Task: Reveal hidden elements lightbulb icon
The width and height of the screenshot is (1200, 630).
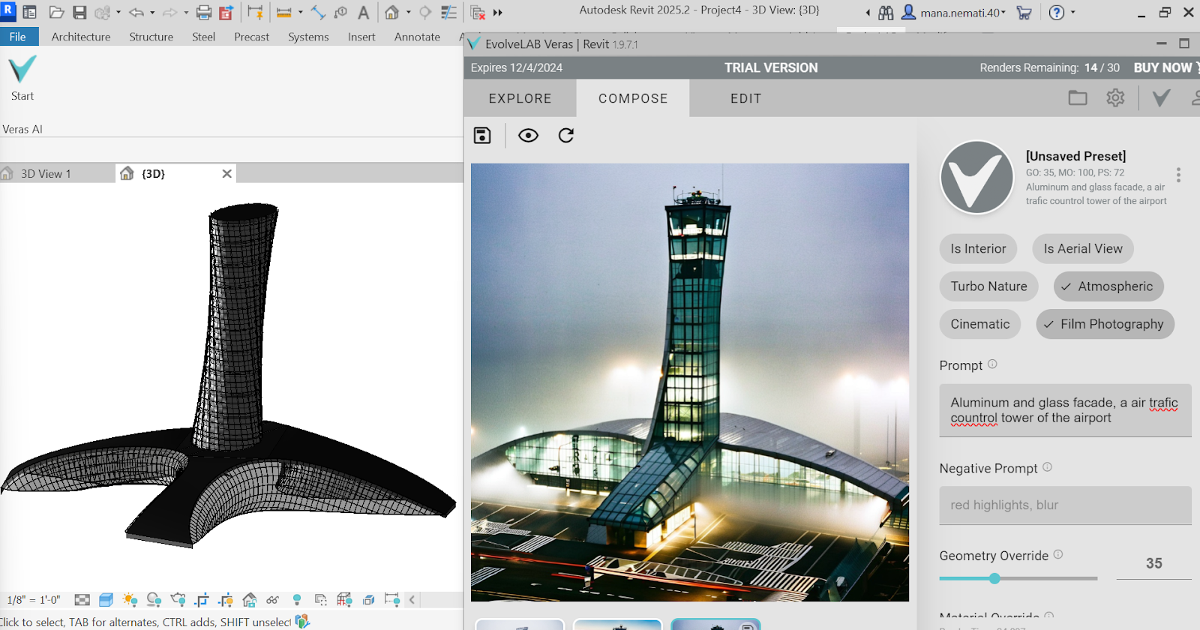Action: (297, 600)
